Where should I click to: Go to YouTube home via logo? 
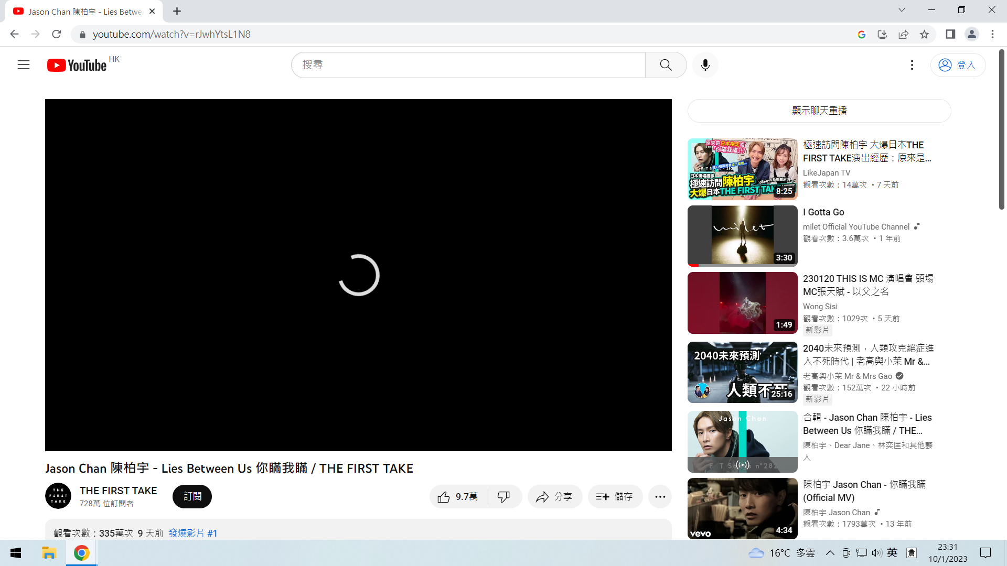click(77, 65)
